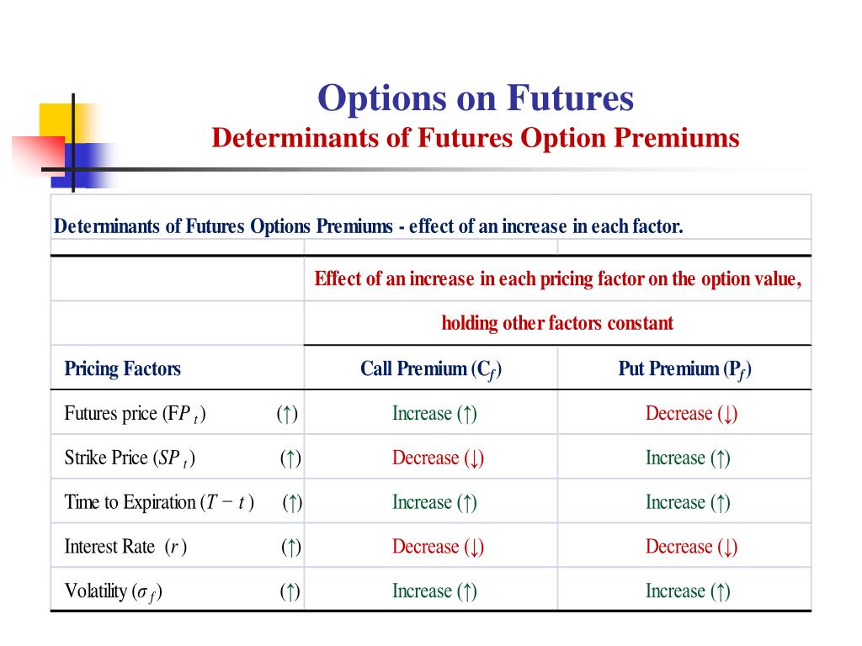Click the up arrow beside Futures price
Viewport: 862px width, 646px height.
(288, 414)
